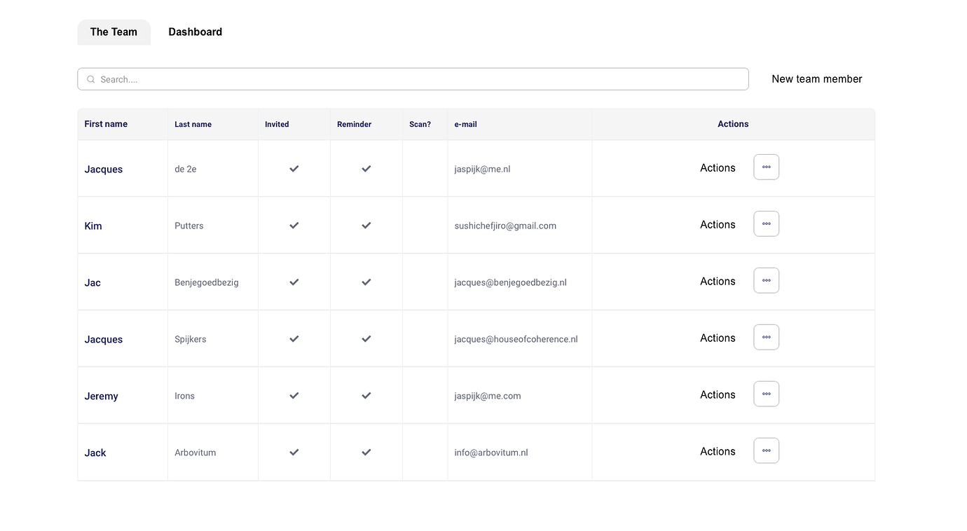This screenshot has width=967, height=531.
Task: Expand the Actions label in Jack Arbovitum's row
Action: coord(718,452)
